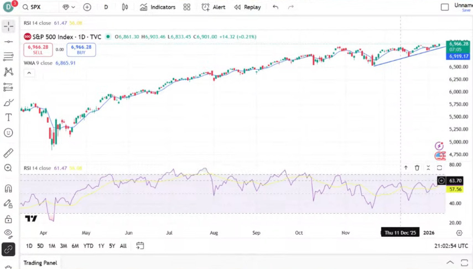Select the All range tab
Image resolution: width=473 pixels, height=269 pixels.
[123, 246]
